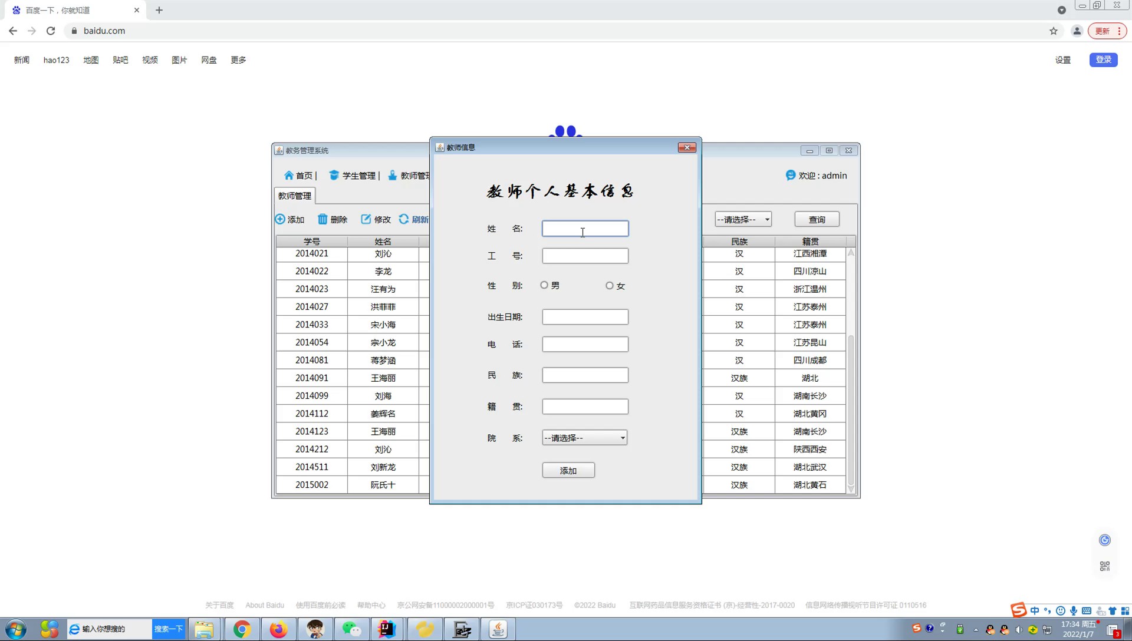Click the 籍贯 column header
This screenshot has height=641, width=1132.
810,242
